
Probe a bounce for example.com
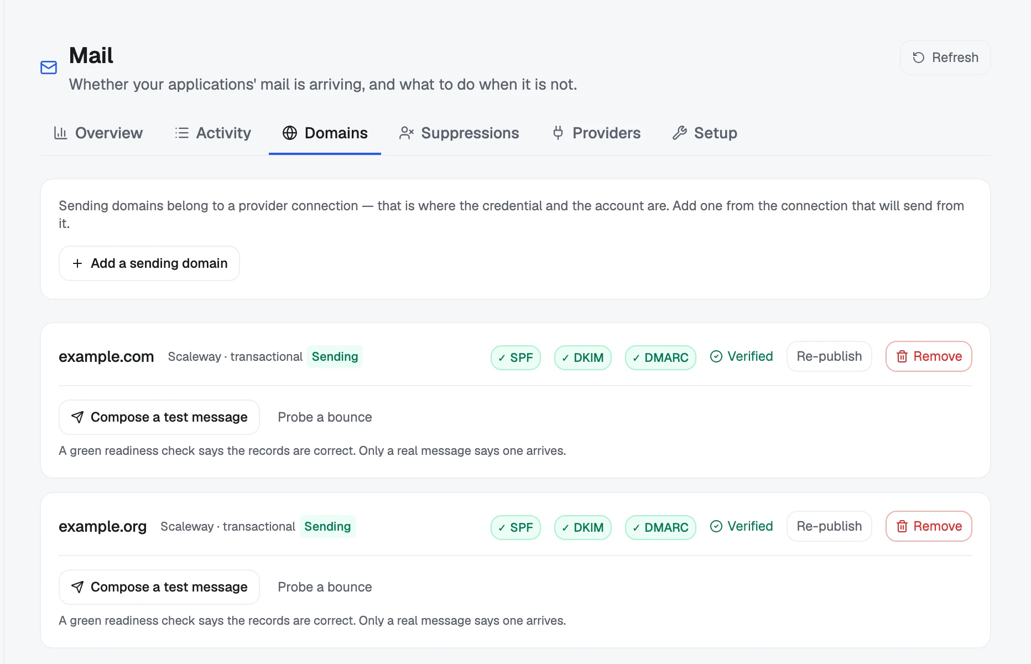click(325, 417)
